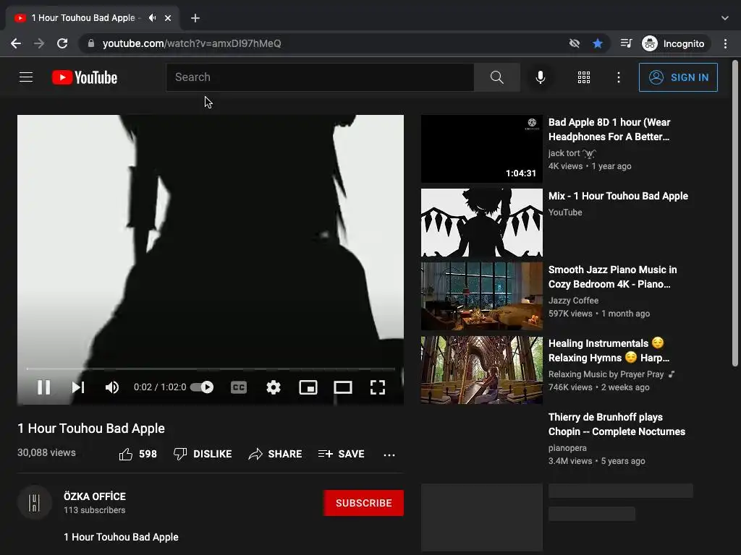Click the address bar URL

(x=192, y=43)
